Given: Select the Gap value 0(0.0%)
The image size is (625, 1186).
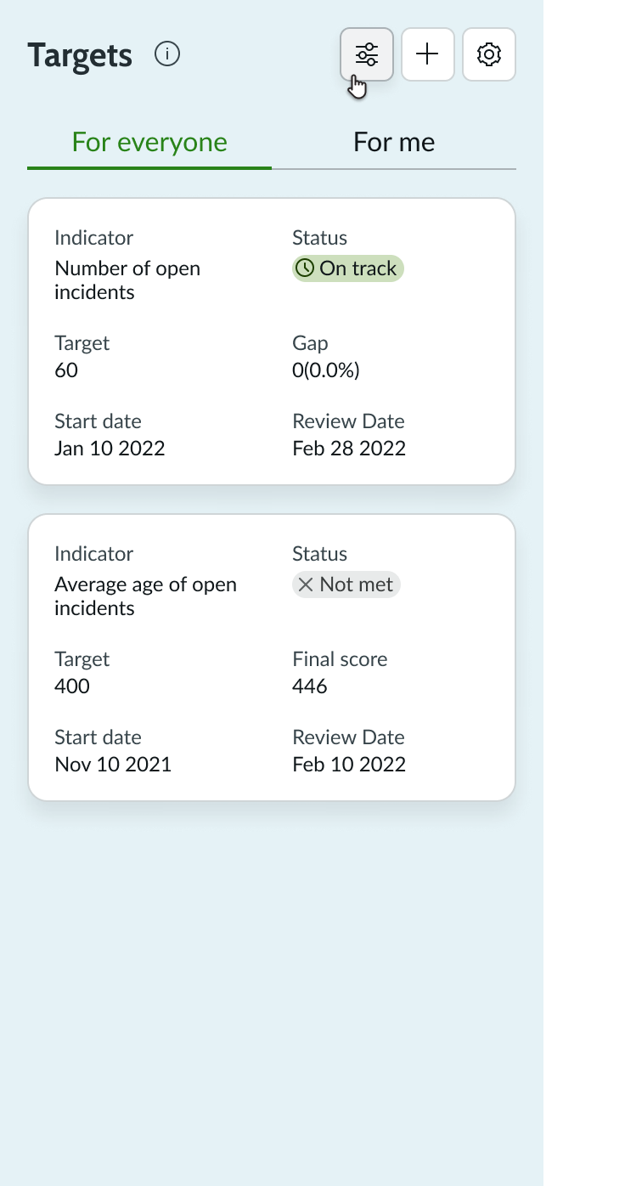Looking at the screenshot, I should coord(325,370).
